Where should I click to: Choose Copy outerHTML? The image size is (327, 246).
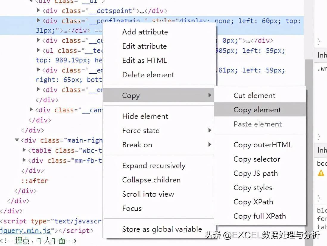coord(260,145)
